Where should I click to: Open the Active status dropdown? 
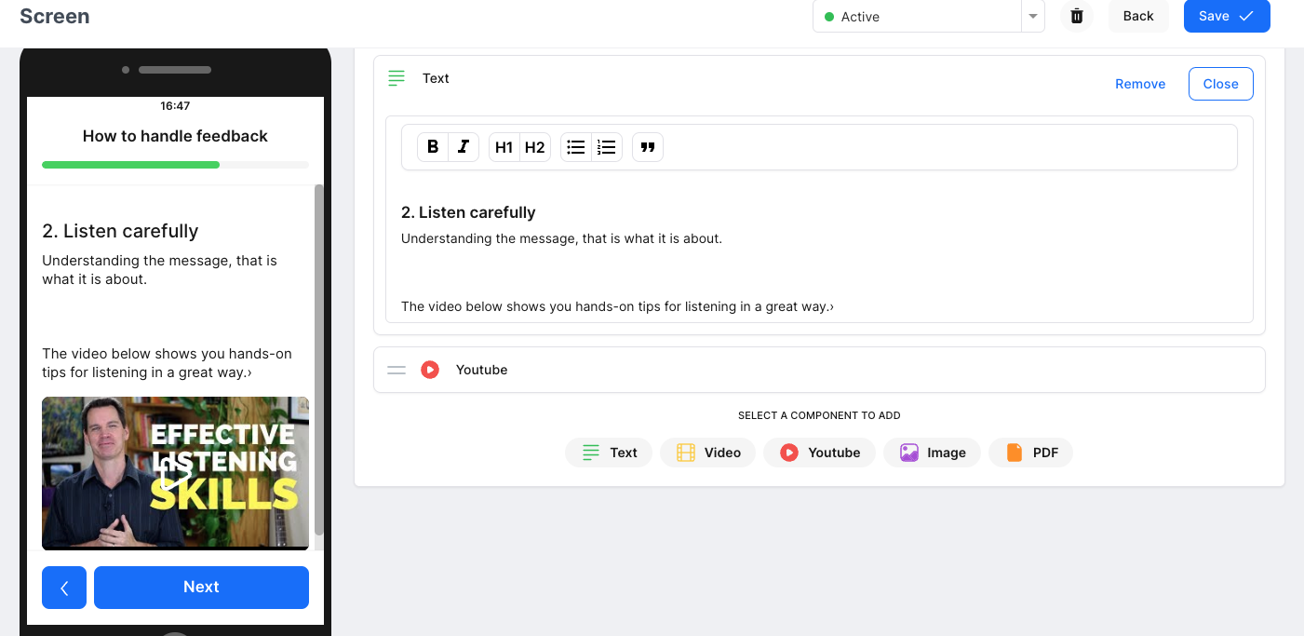pyautogui.click(x=1031, y=16)
